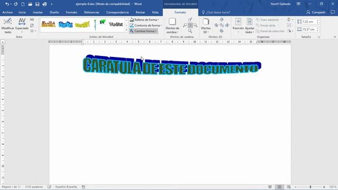Select the CARATULA DE ESTE DOCUMENTO WordArt
Screen dimensions: 338x190
[172, 65]
